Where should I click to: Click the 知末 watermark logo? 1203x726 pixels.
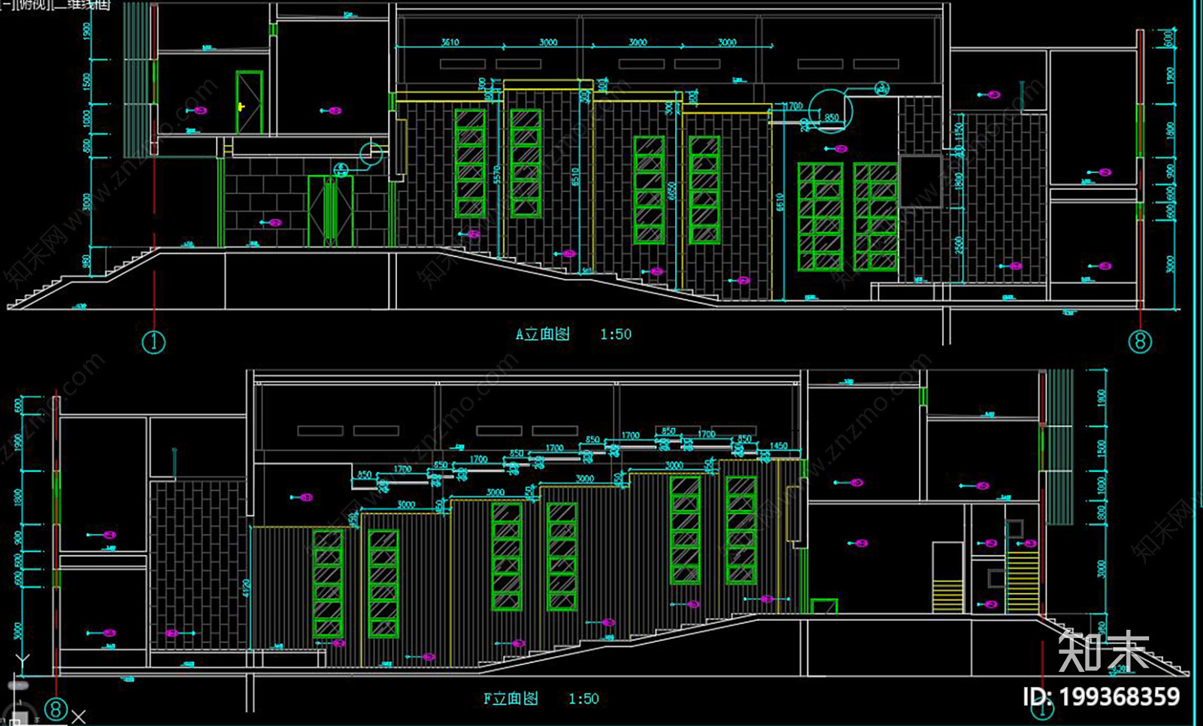(x=1103, y=650)
